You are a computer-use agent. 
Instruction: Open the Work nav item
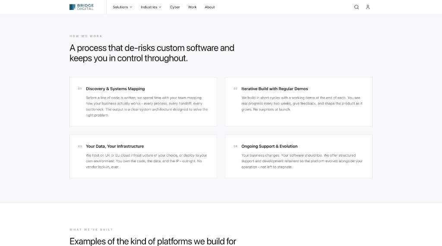[x=192, y=7]
